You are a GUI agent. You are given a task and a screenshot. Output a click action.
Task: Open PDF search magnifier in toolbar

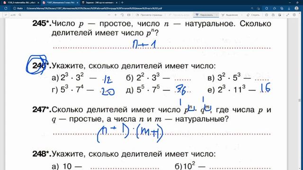click(x=20, y=15)
